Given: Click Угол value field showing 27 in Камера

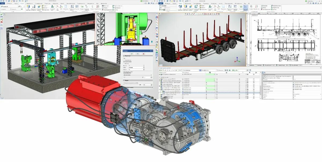Looking at the screenshot, I should pyautogui.click(x=136, y=67).
